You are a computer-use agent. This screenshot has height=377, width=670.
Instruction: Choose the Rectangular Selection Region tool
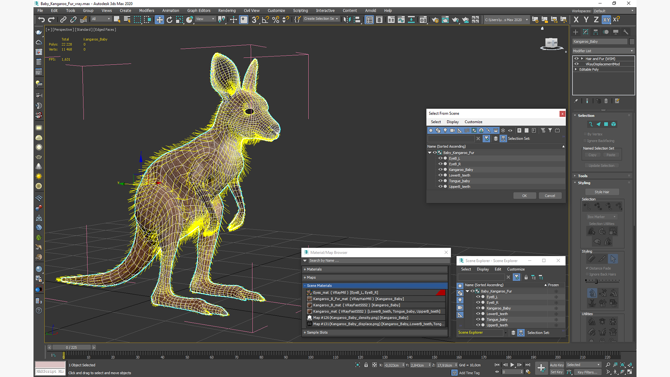[x=137, y=20]
